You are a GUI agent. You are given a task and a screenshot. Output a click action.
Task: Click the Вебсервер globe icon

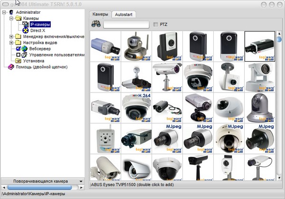click(x=24, y=49)
